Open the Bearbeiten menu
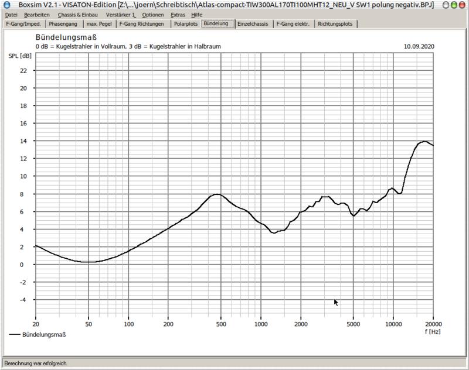The image size is (469, 370). tap(37, 15)
